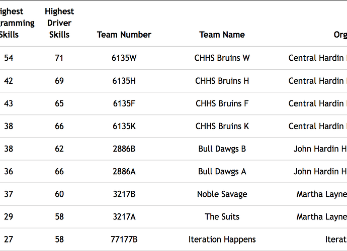
Task: Select team number 2886B
Action: (124, 149)
